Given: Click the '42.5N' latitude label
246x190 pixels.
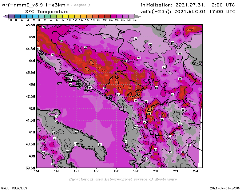Looking at the screenshot, I should 30,97.
